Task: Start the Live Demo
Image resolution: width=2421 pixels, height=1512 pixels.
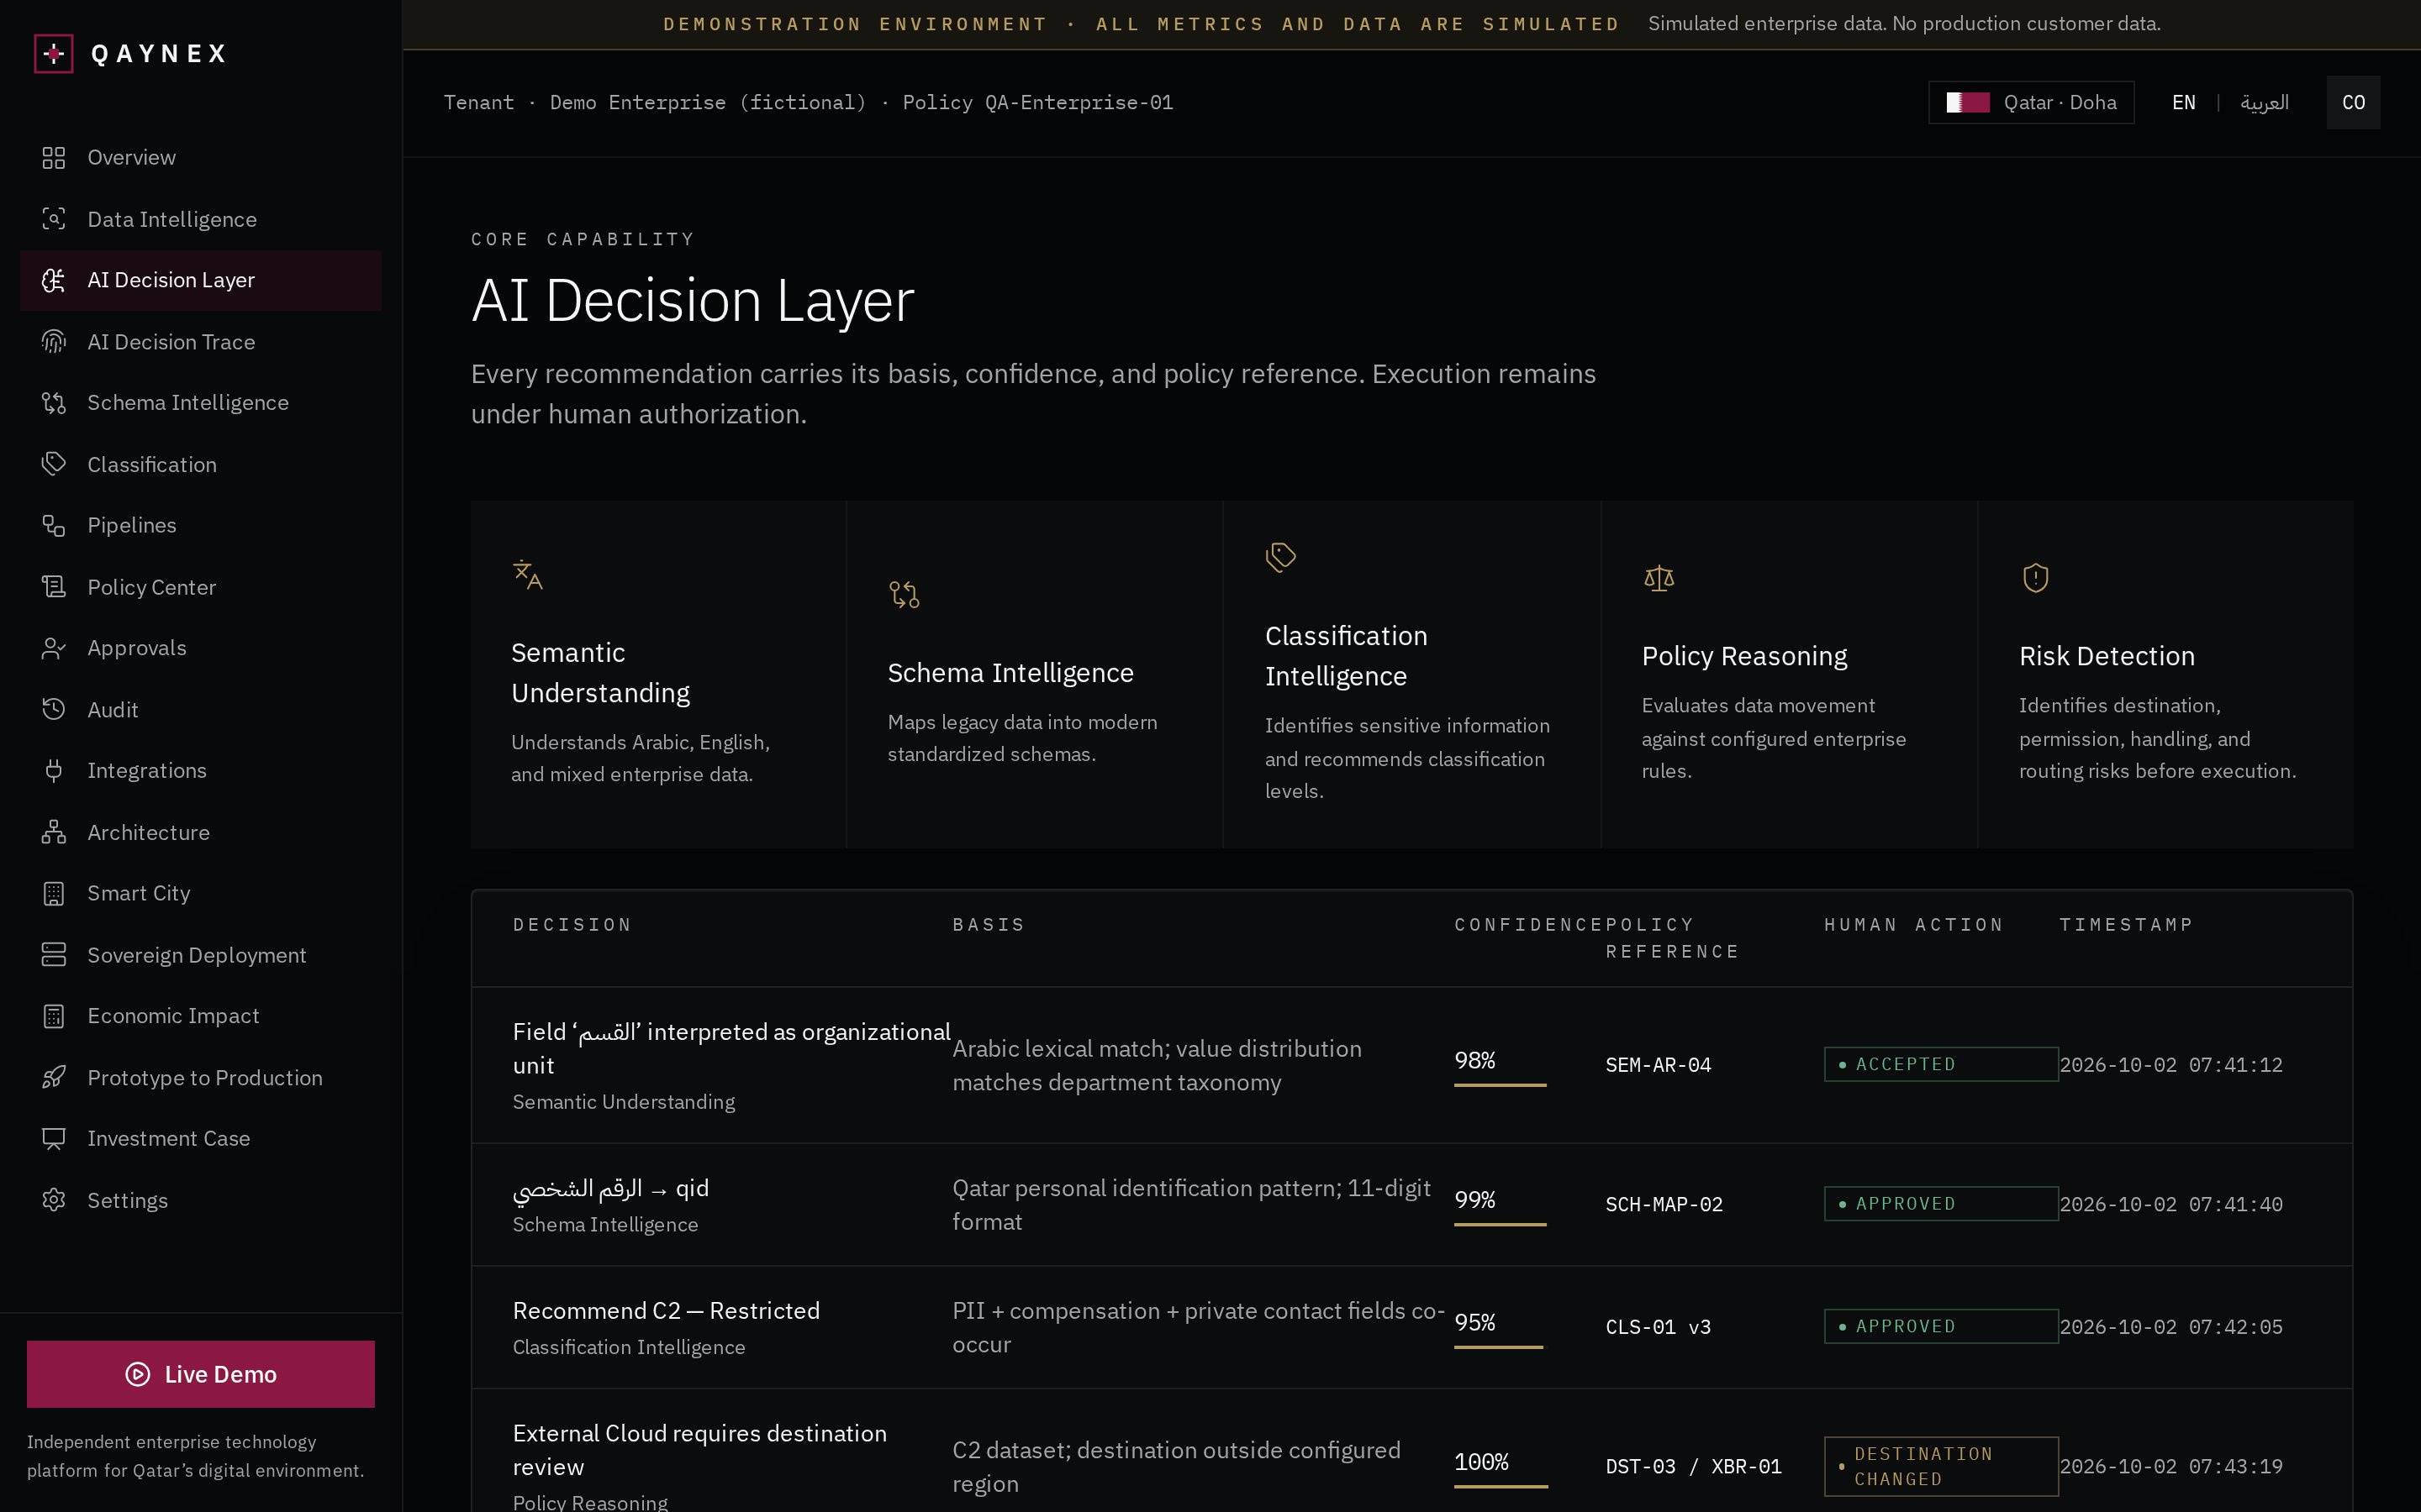Action: point(201,1374)
